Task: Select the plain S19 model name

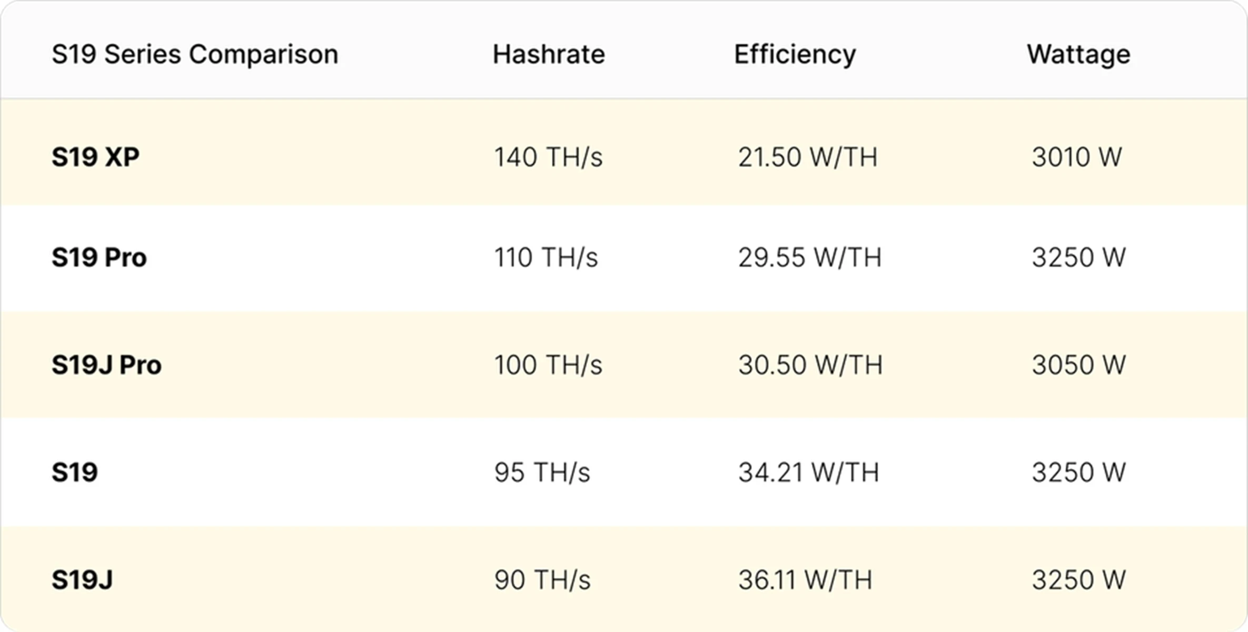Action: [74, 472]
